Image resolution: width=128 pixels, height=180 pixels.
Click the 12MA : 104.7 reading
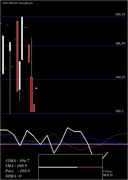(x=17, y=161)
